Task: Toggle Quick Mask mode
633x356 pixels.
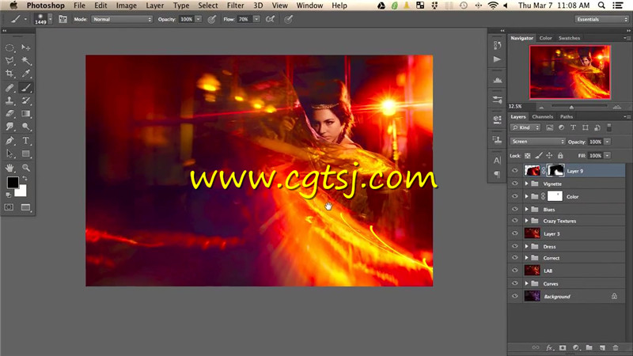Action: pos(9,207)
